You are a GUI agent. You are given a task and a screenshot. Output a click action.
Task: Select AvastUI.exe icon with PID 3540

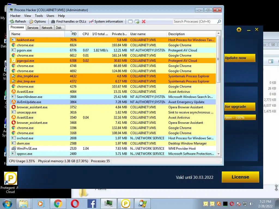click(x=14, y=117)
